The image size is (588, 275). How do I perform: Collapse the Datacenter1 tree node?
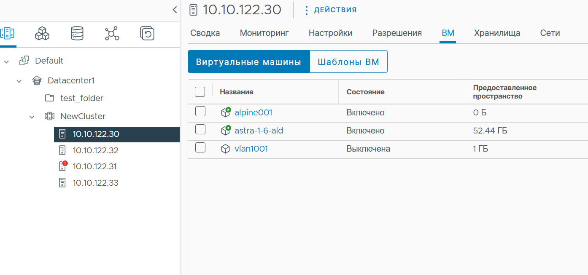[19, 81]
